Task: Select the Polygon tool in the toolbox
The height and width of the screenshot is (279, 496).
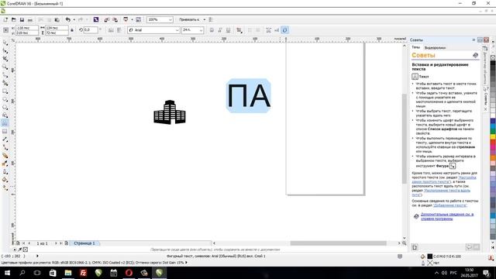Action: (5, 107)
